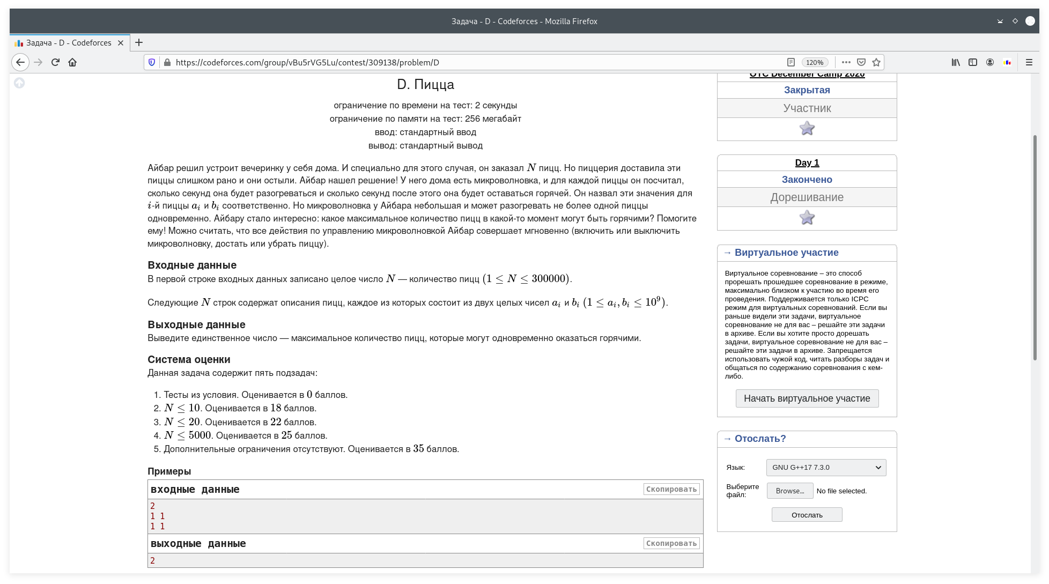1049x584 pixels.
Task: Favorite the Day 1 contest star
Action: (807, 218)
